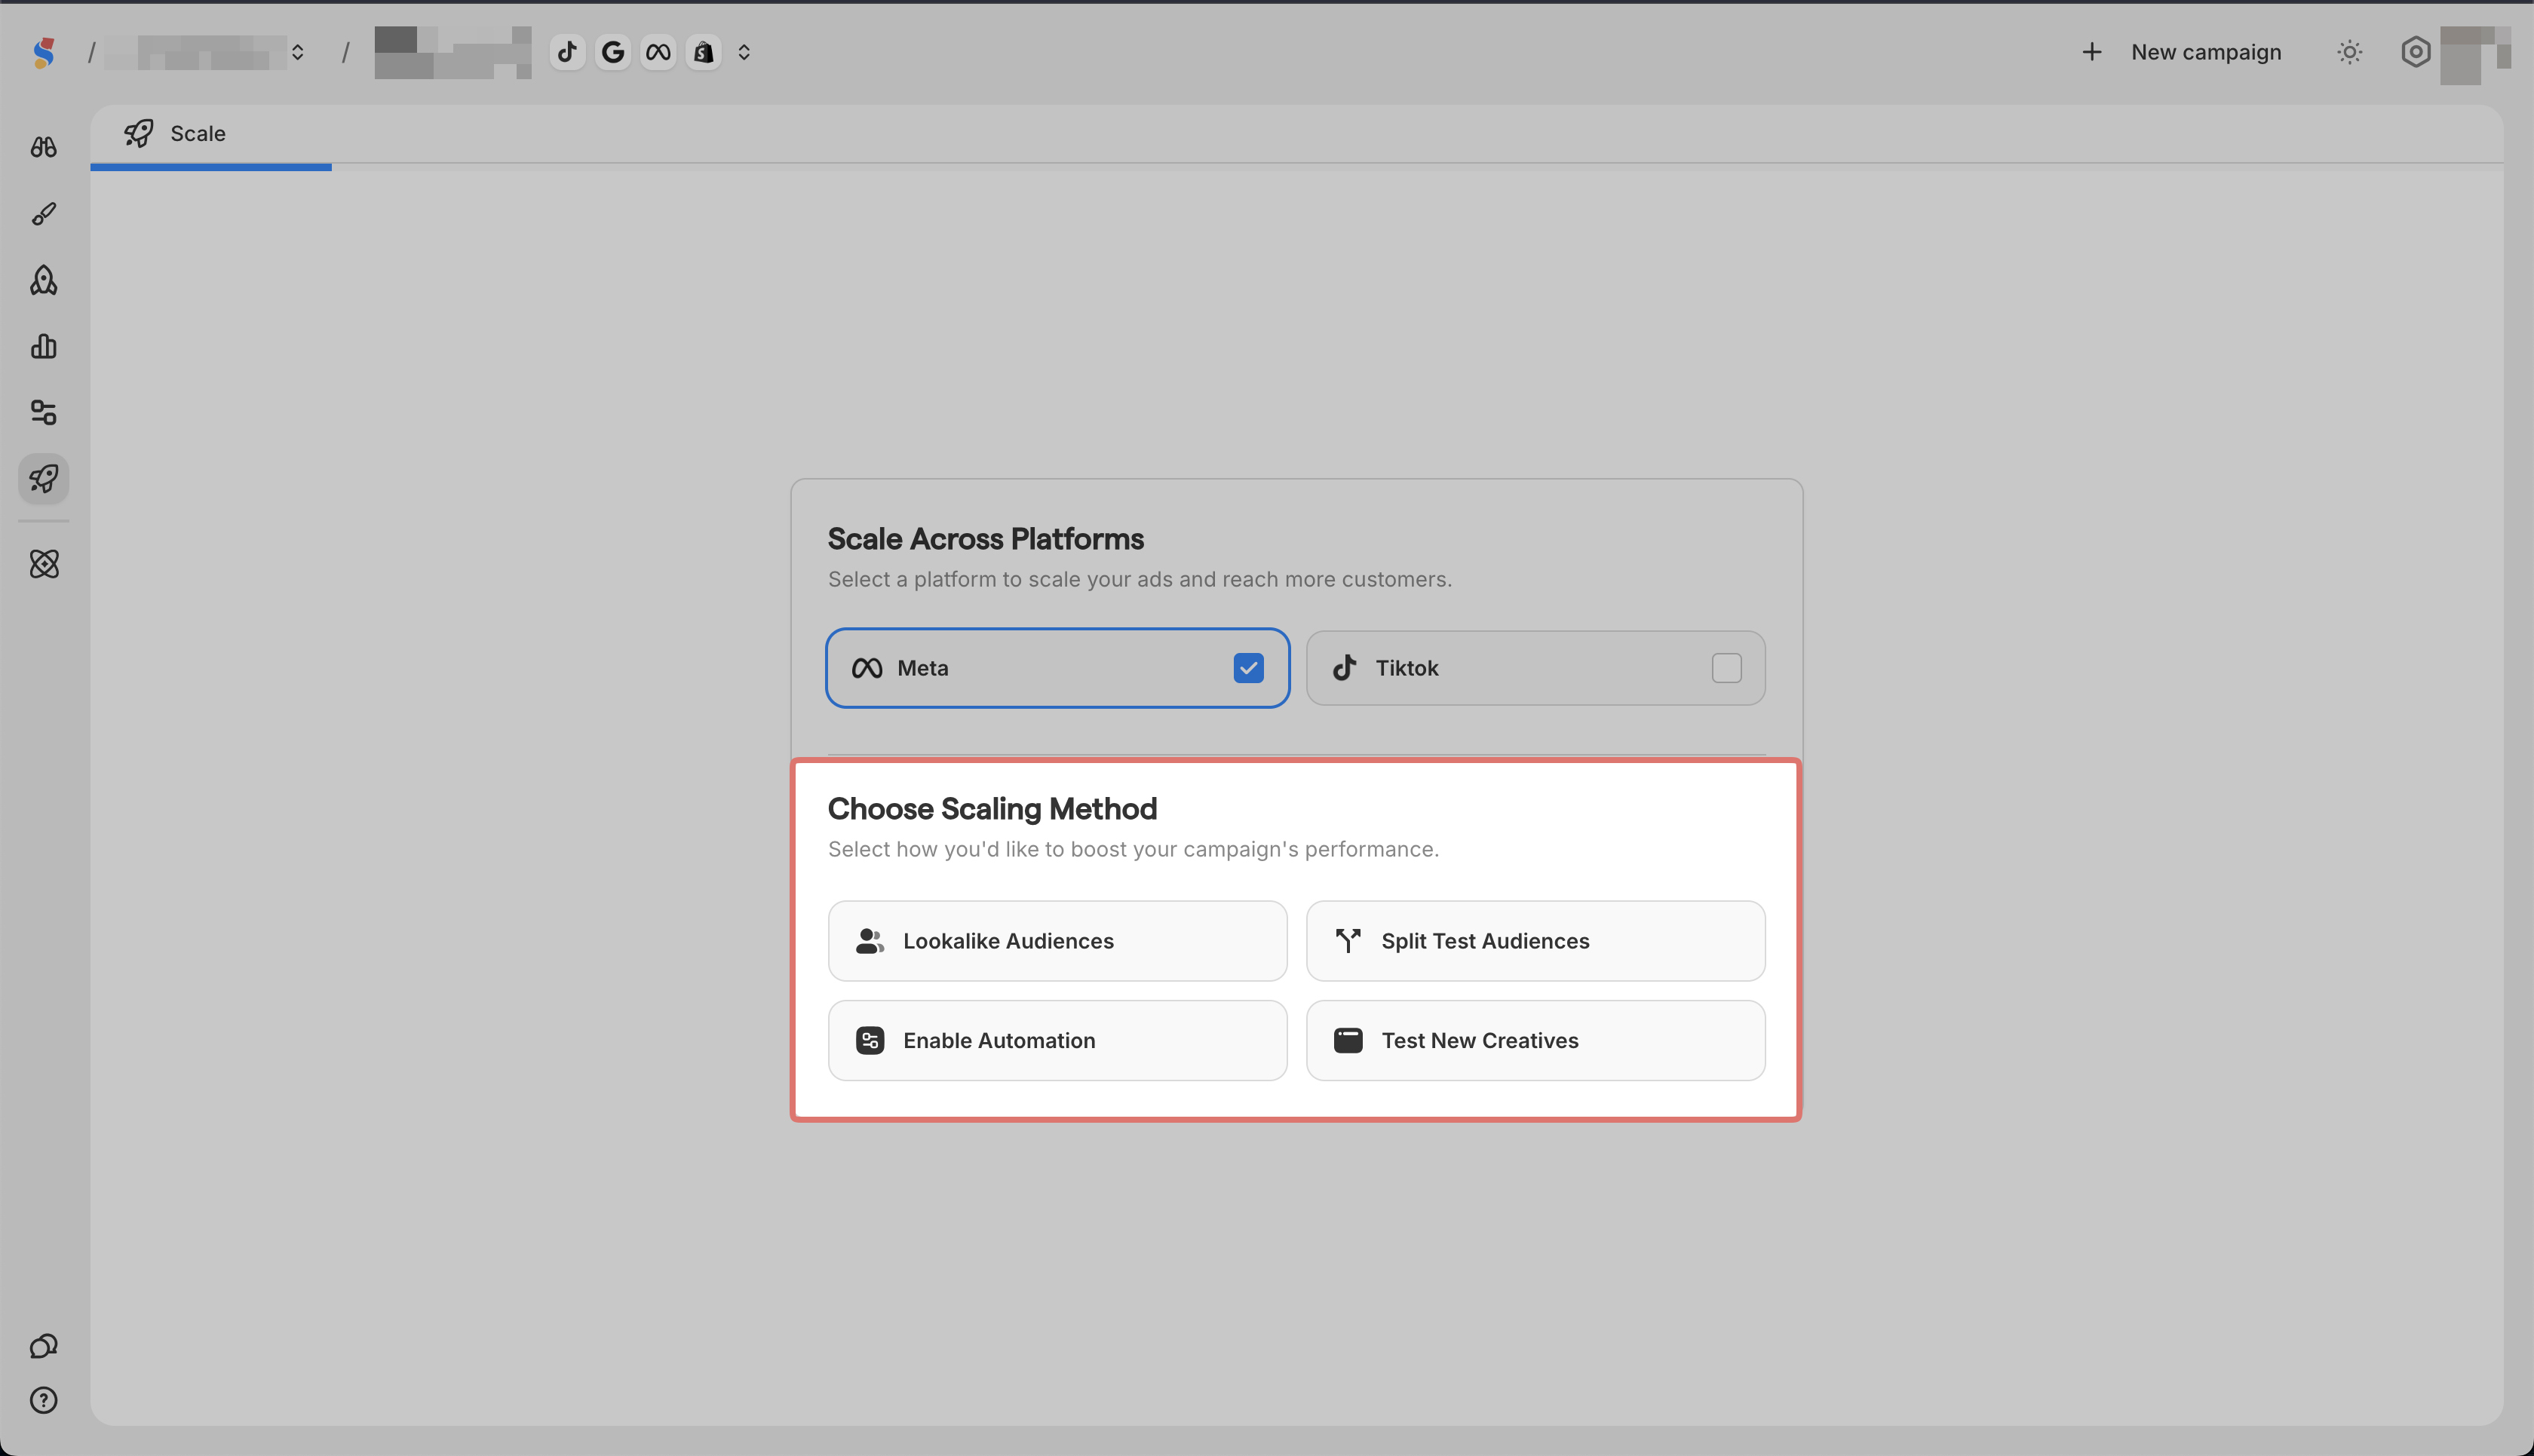Select Split Test Audiences option

(1535, 941)
